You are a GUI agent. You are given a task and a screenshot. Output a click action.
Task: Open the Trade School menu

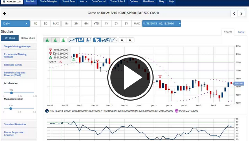pos(117,2)
